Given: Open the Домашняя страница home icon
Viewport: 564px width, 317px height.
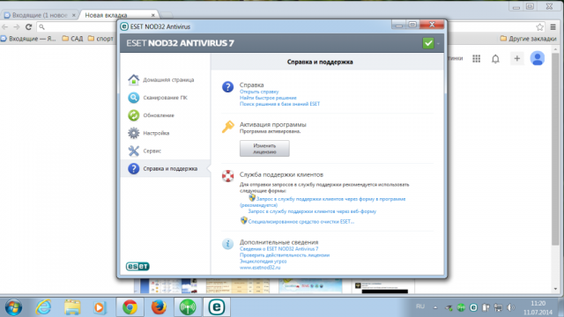Looking at the screenshot, I should point(133,79).
